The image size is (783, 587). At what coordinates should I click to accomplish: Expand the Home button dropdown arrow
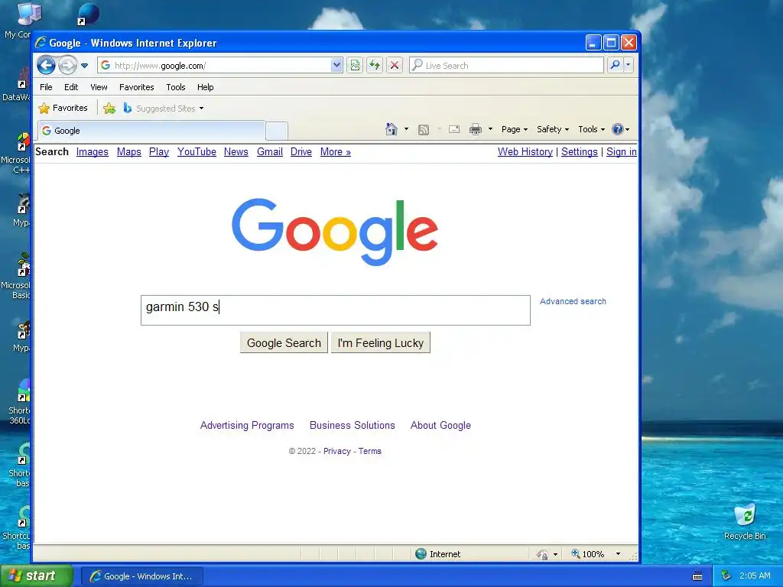tap(407, 129)
